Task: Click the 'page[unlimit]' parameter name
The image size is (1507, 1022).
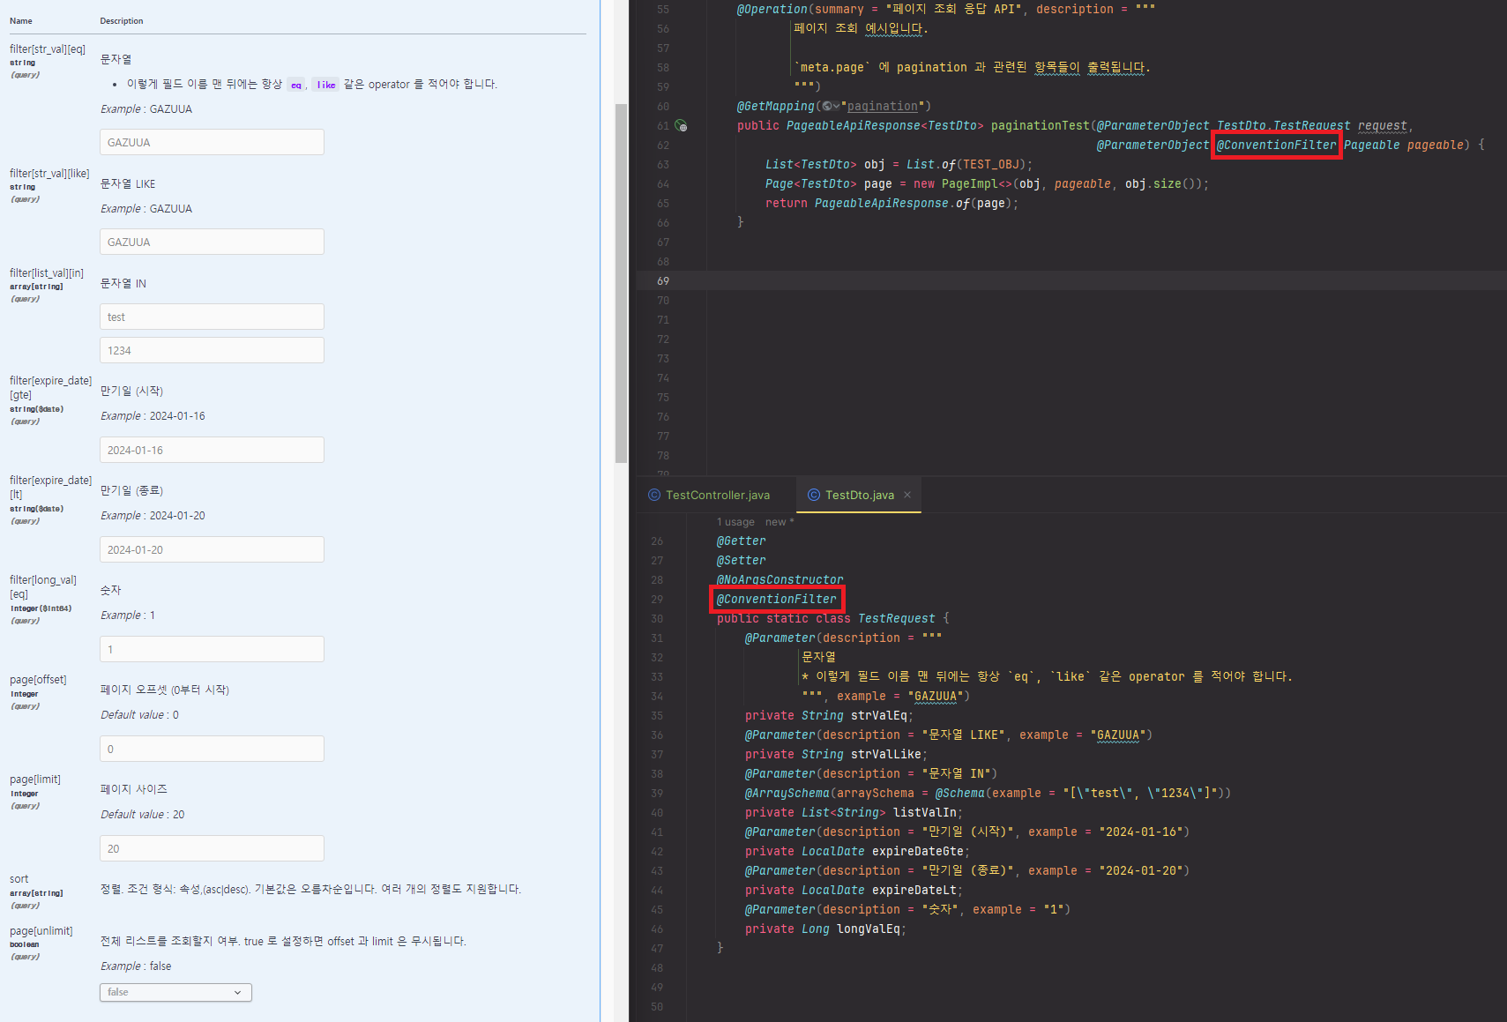Action: click(x=41, y=931)
